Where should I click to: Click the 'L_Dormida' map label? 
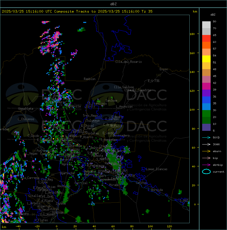coord(155,190)
